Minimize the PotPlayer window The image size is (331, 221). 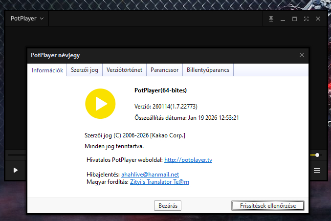[283, 19]
